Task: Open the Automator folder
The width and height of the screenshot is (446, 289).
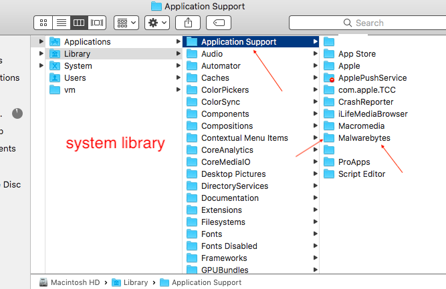Action: coord(251,66)
